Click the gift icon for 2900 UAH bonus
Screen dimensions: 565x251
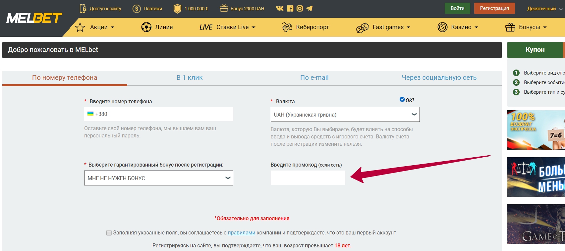(x=224, y=8)
